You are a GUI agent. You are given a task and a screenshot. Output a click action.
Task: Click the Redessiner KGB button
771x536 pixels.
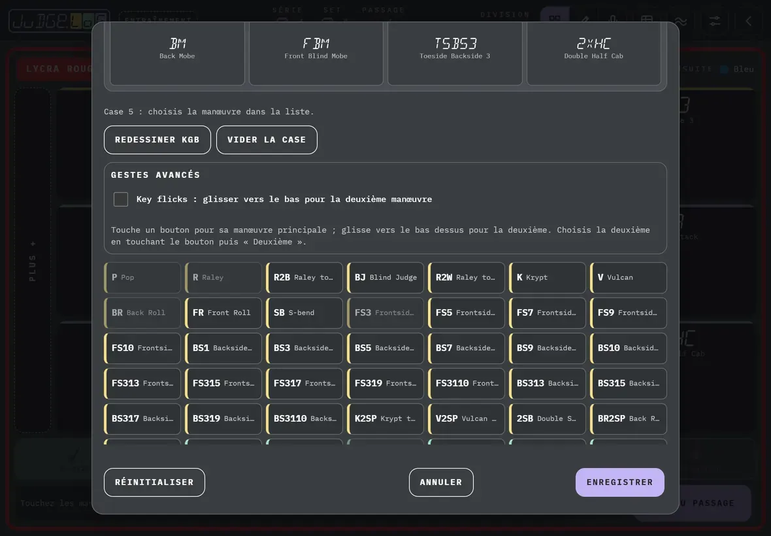pos(157,140)
